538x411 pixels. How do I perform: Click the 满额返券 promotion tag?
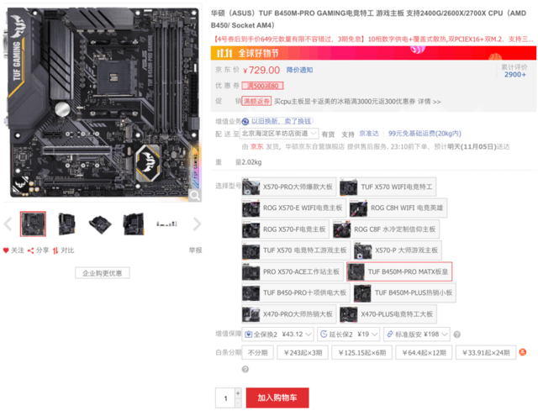256,101
